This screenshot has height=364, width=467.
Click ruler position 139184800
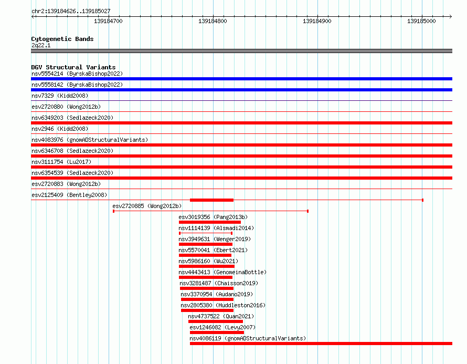pos(213,21)
